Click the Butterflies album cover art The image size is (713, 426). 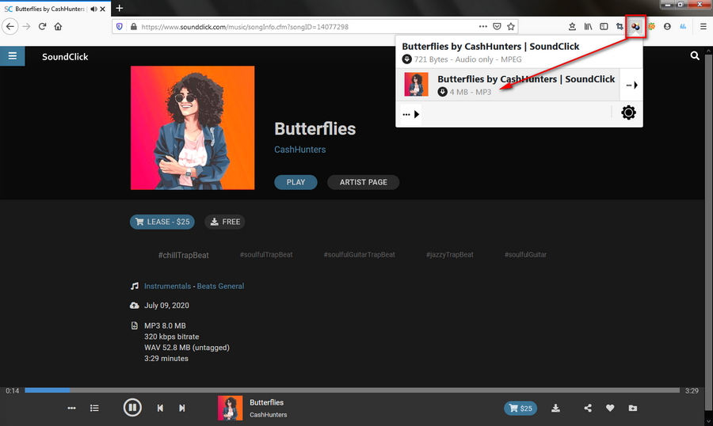pyautogui.click(x=193, y=127)
